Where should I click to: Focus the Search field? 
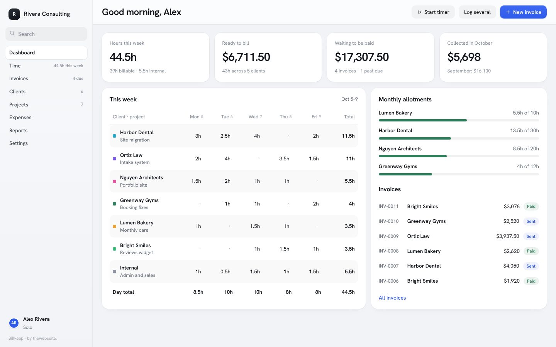point(46,34)
